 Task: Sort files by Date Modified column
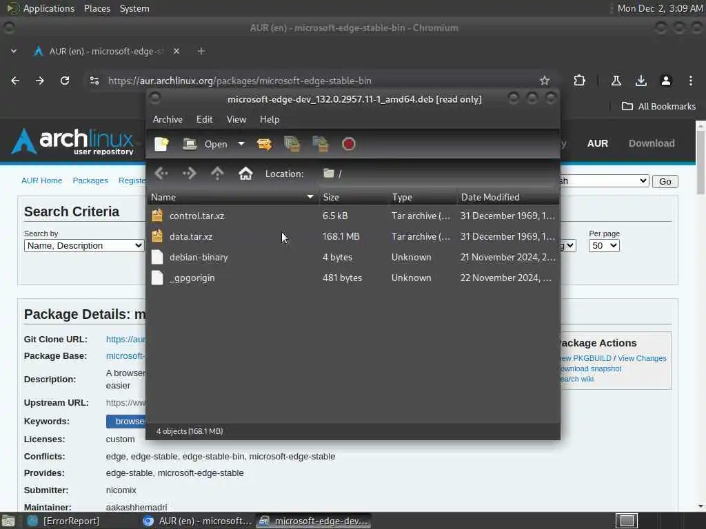[508, 197]
